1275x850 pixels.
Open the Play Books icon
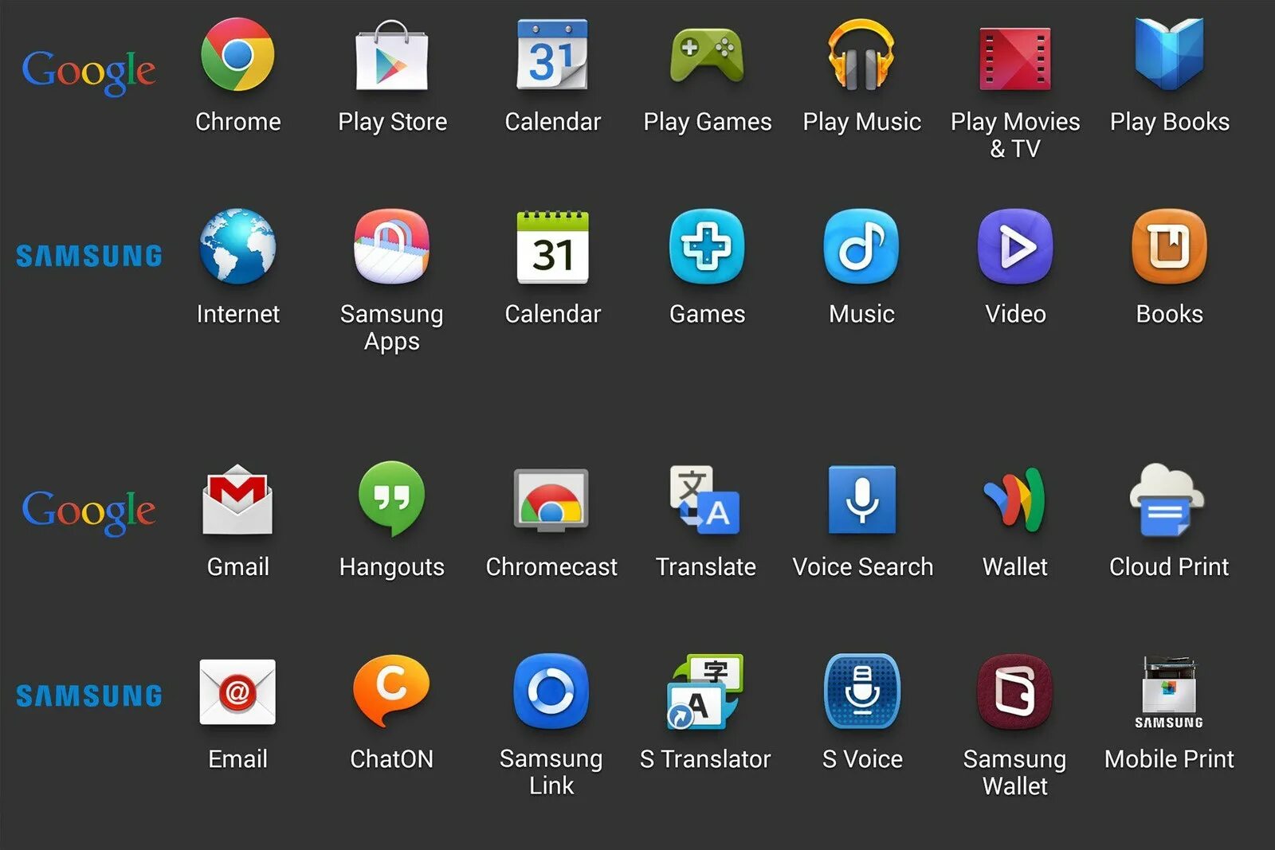click(x=1169, y=53)
